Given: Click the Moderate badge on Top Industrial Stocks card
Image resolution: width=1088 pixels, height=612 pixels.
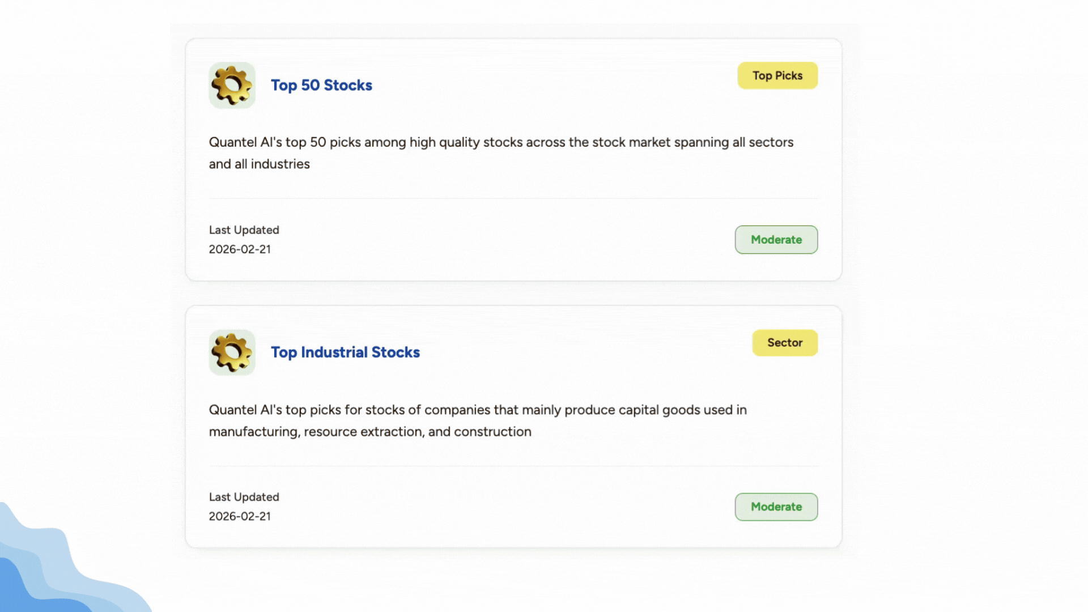Looking at the screenshot, I should [776, 507].
